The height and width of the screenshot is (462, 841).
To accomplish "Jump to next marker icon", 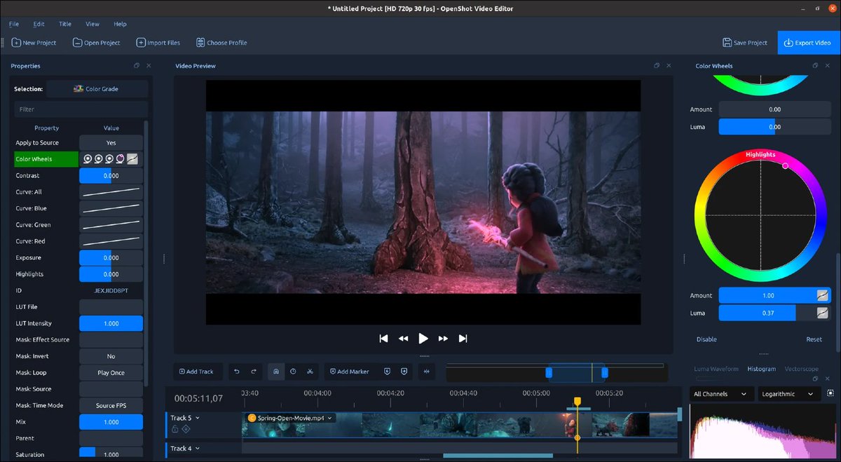I will click(404, 372).
